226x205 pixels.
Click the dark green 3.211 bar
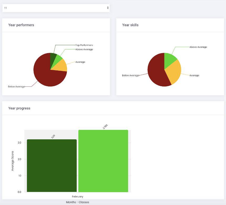pos(52,166)
